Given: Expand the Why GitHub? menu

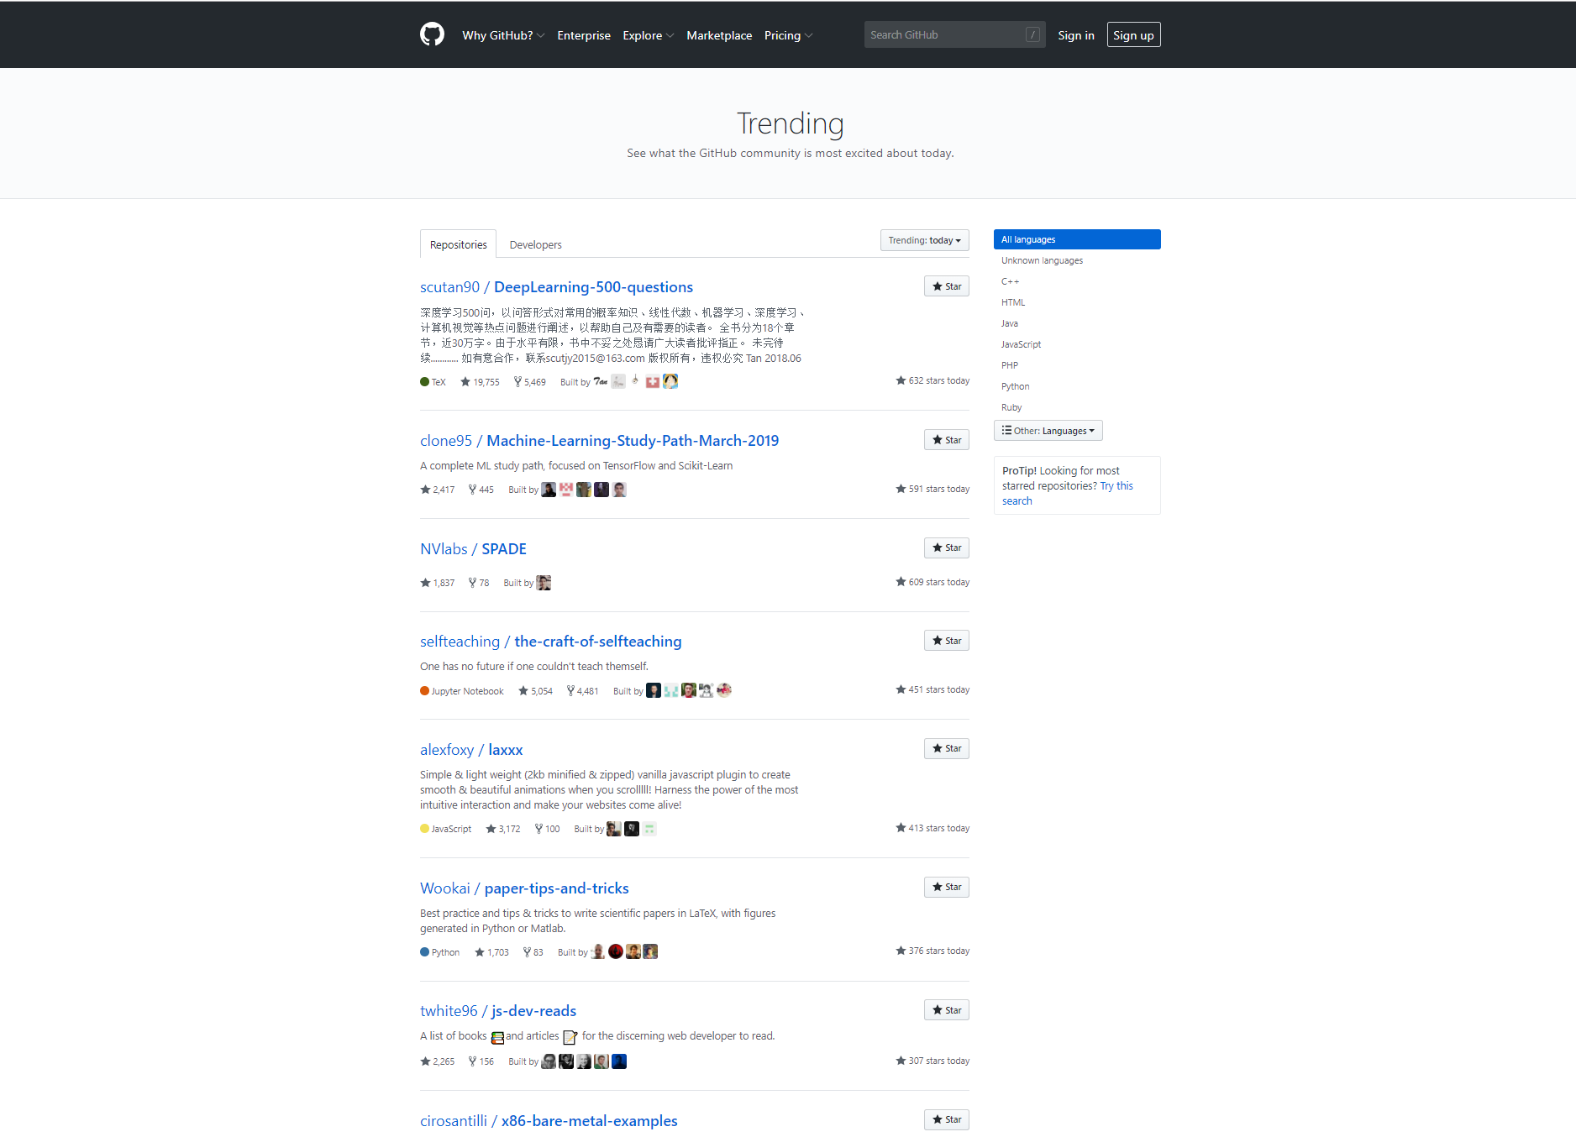Looking at the screenshot, I should point(503,35).
